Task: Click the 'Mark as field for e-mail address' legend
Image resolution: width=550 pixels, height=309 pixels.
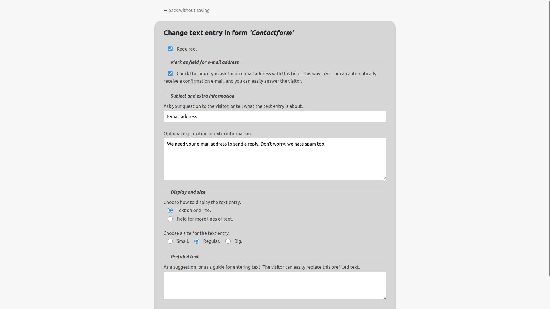Action: [205, 62]
